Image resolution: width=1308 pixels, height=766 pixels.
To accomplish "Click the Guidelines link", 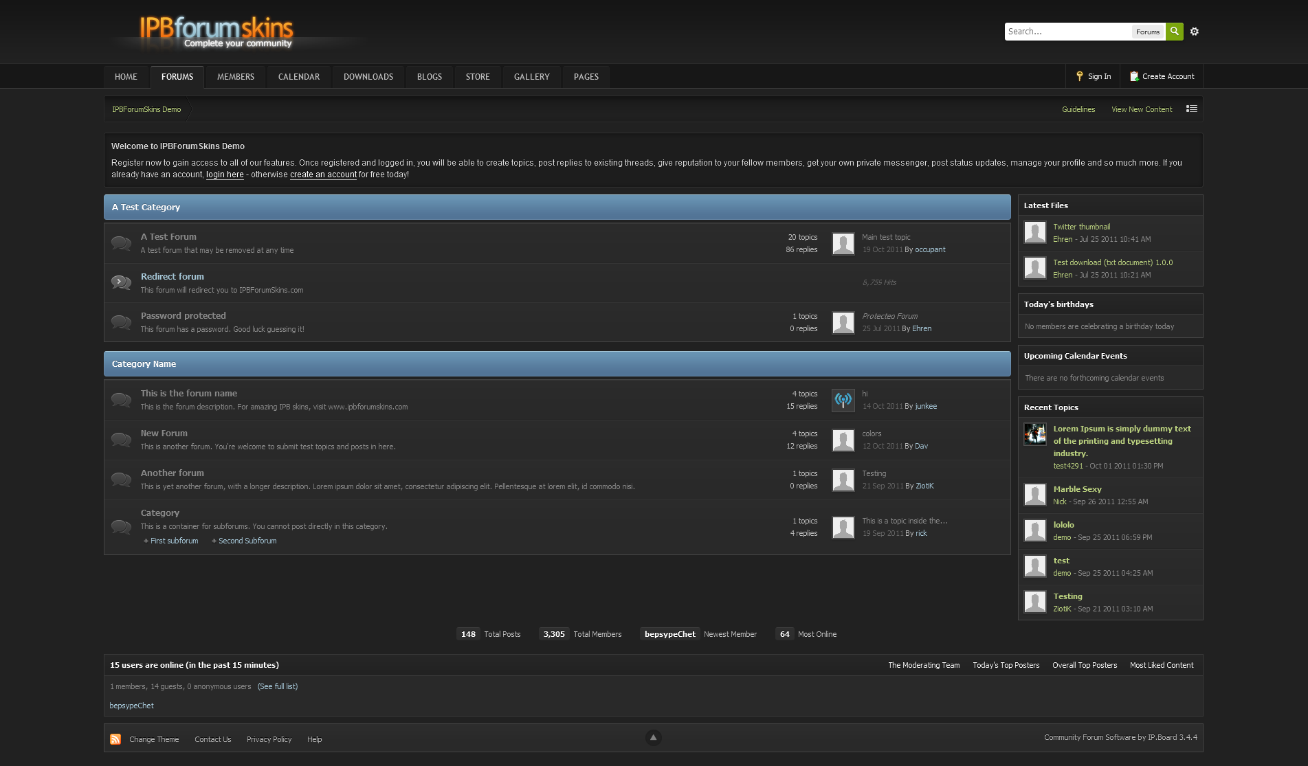I will (x=1078, y=109).
